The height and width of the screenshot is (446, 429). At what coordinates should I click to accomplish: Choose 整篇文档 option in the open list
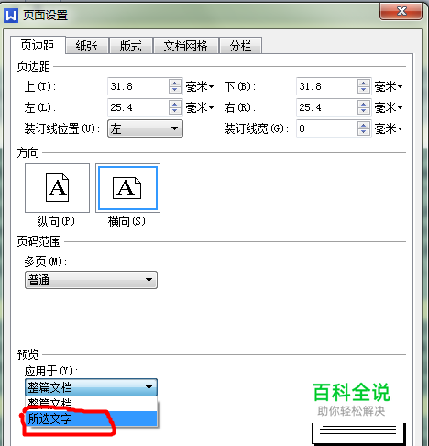[x=91, y=404]
